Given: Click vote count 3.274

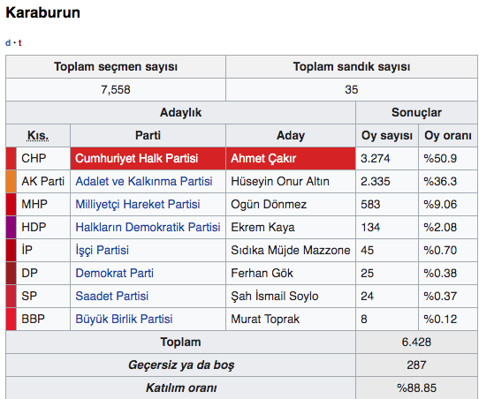Looking at the screenshot, I should coord(375,158).
